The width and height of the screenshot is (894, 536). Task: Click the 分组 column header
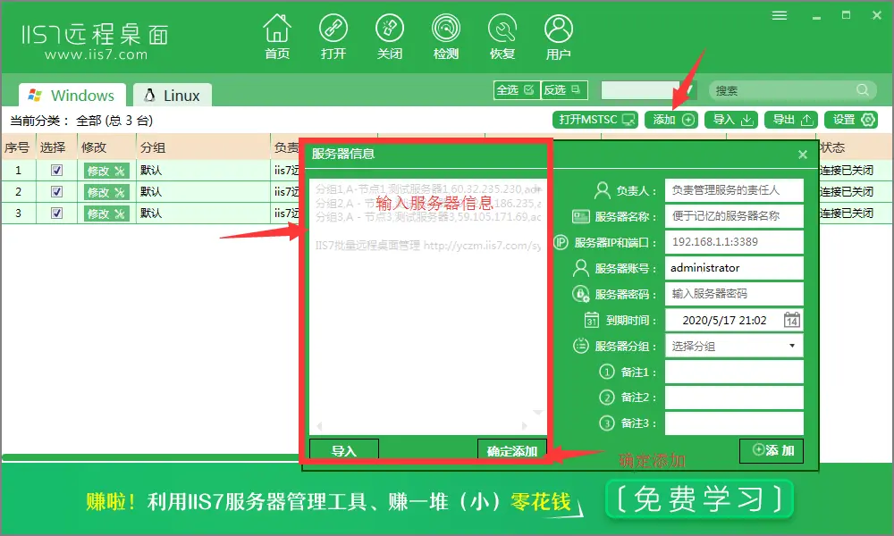(202, 147)
